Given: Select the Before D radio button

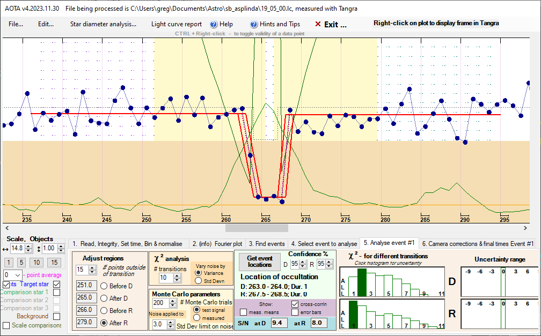Looking at the screenshot, I should click(104, 286).
